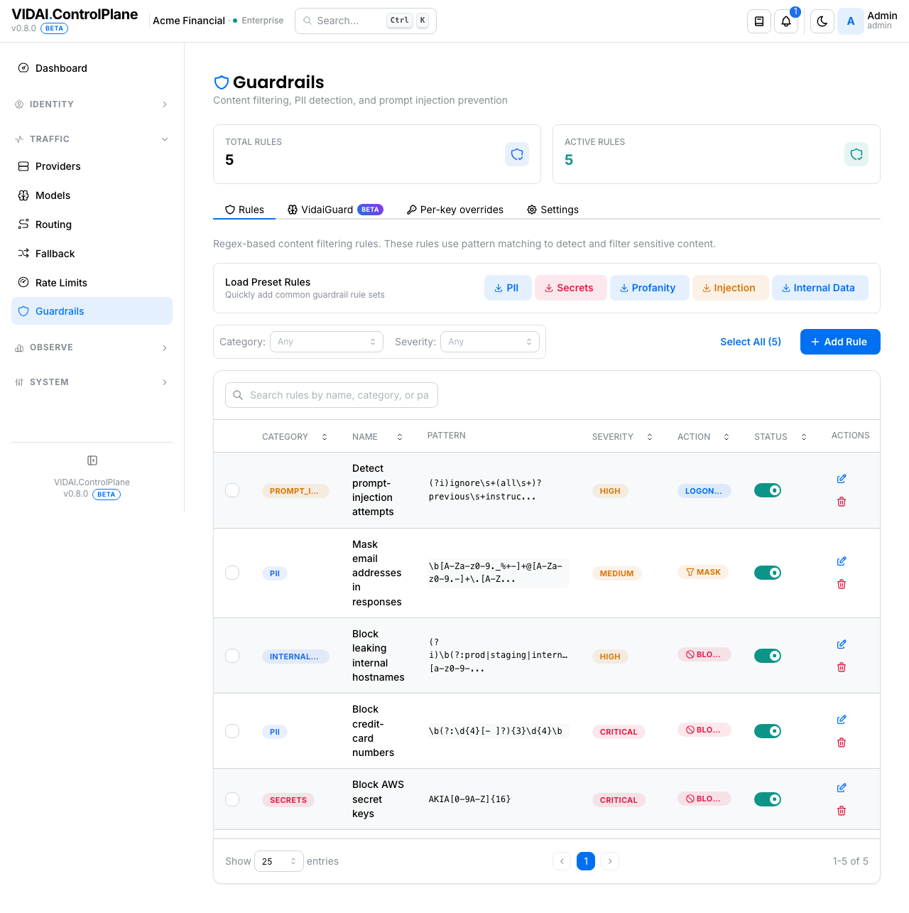Open the documentation book icon
This screenshot has height=913, width=909.
point(759,21)
